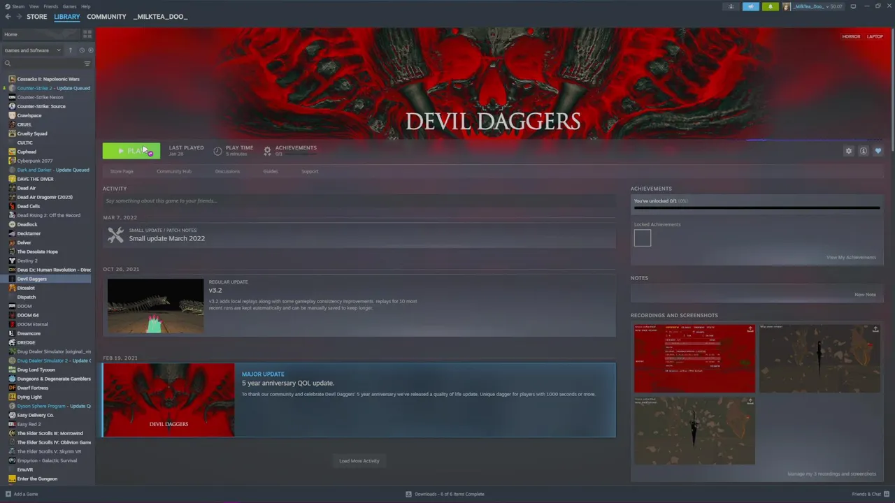
Task: Open the Steam menu
Action: 15,6
